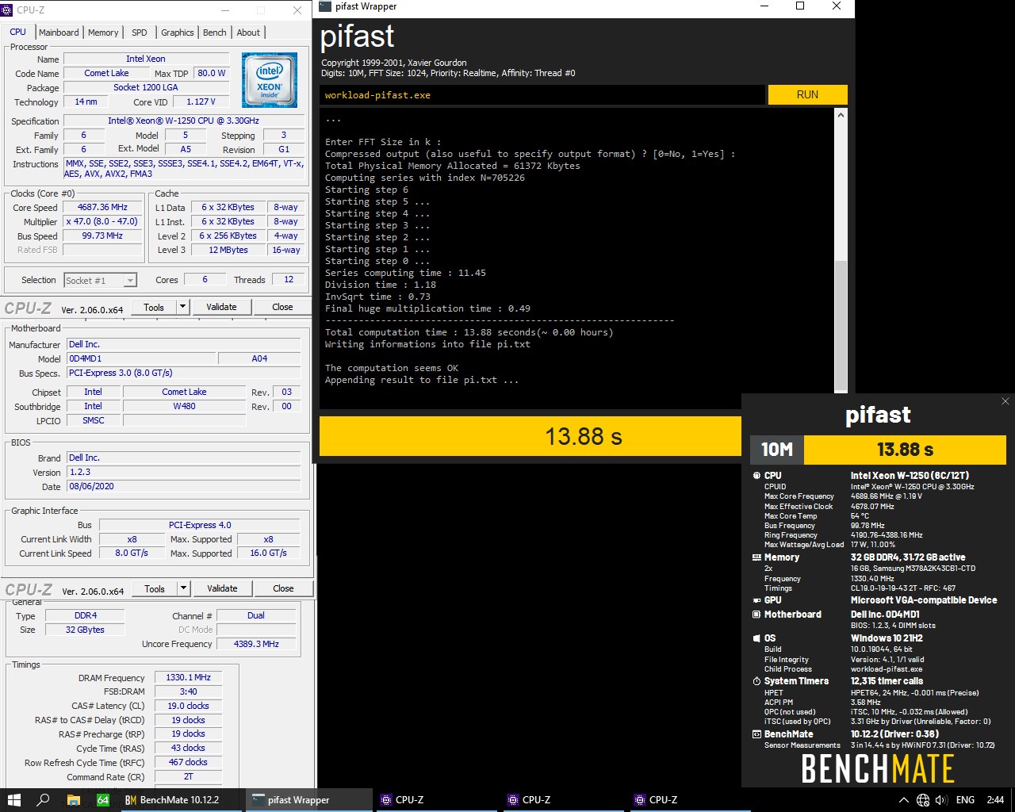Expand Tools dropdown arrow in Motherboard window
Viewport: 1015px width, 812px height.
point(183,588)
